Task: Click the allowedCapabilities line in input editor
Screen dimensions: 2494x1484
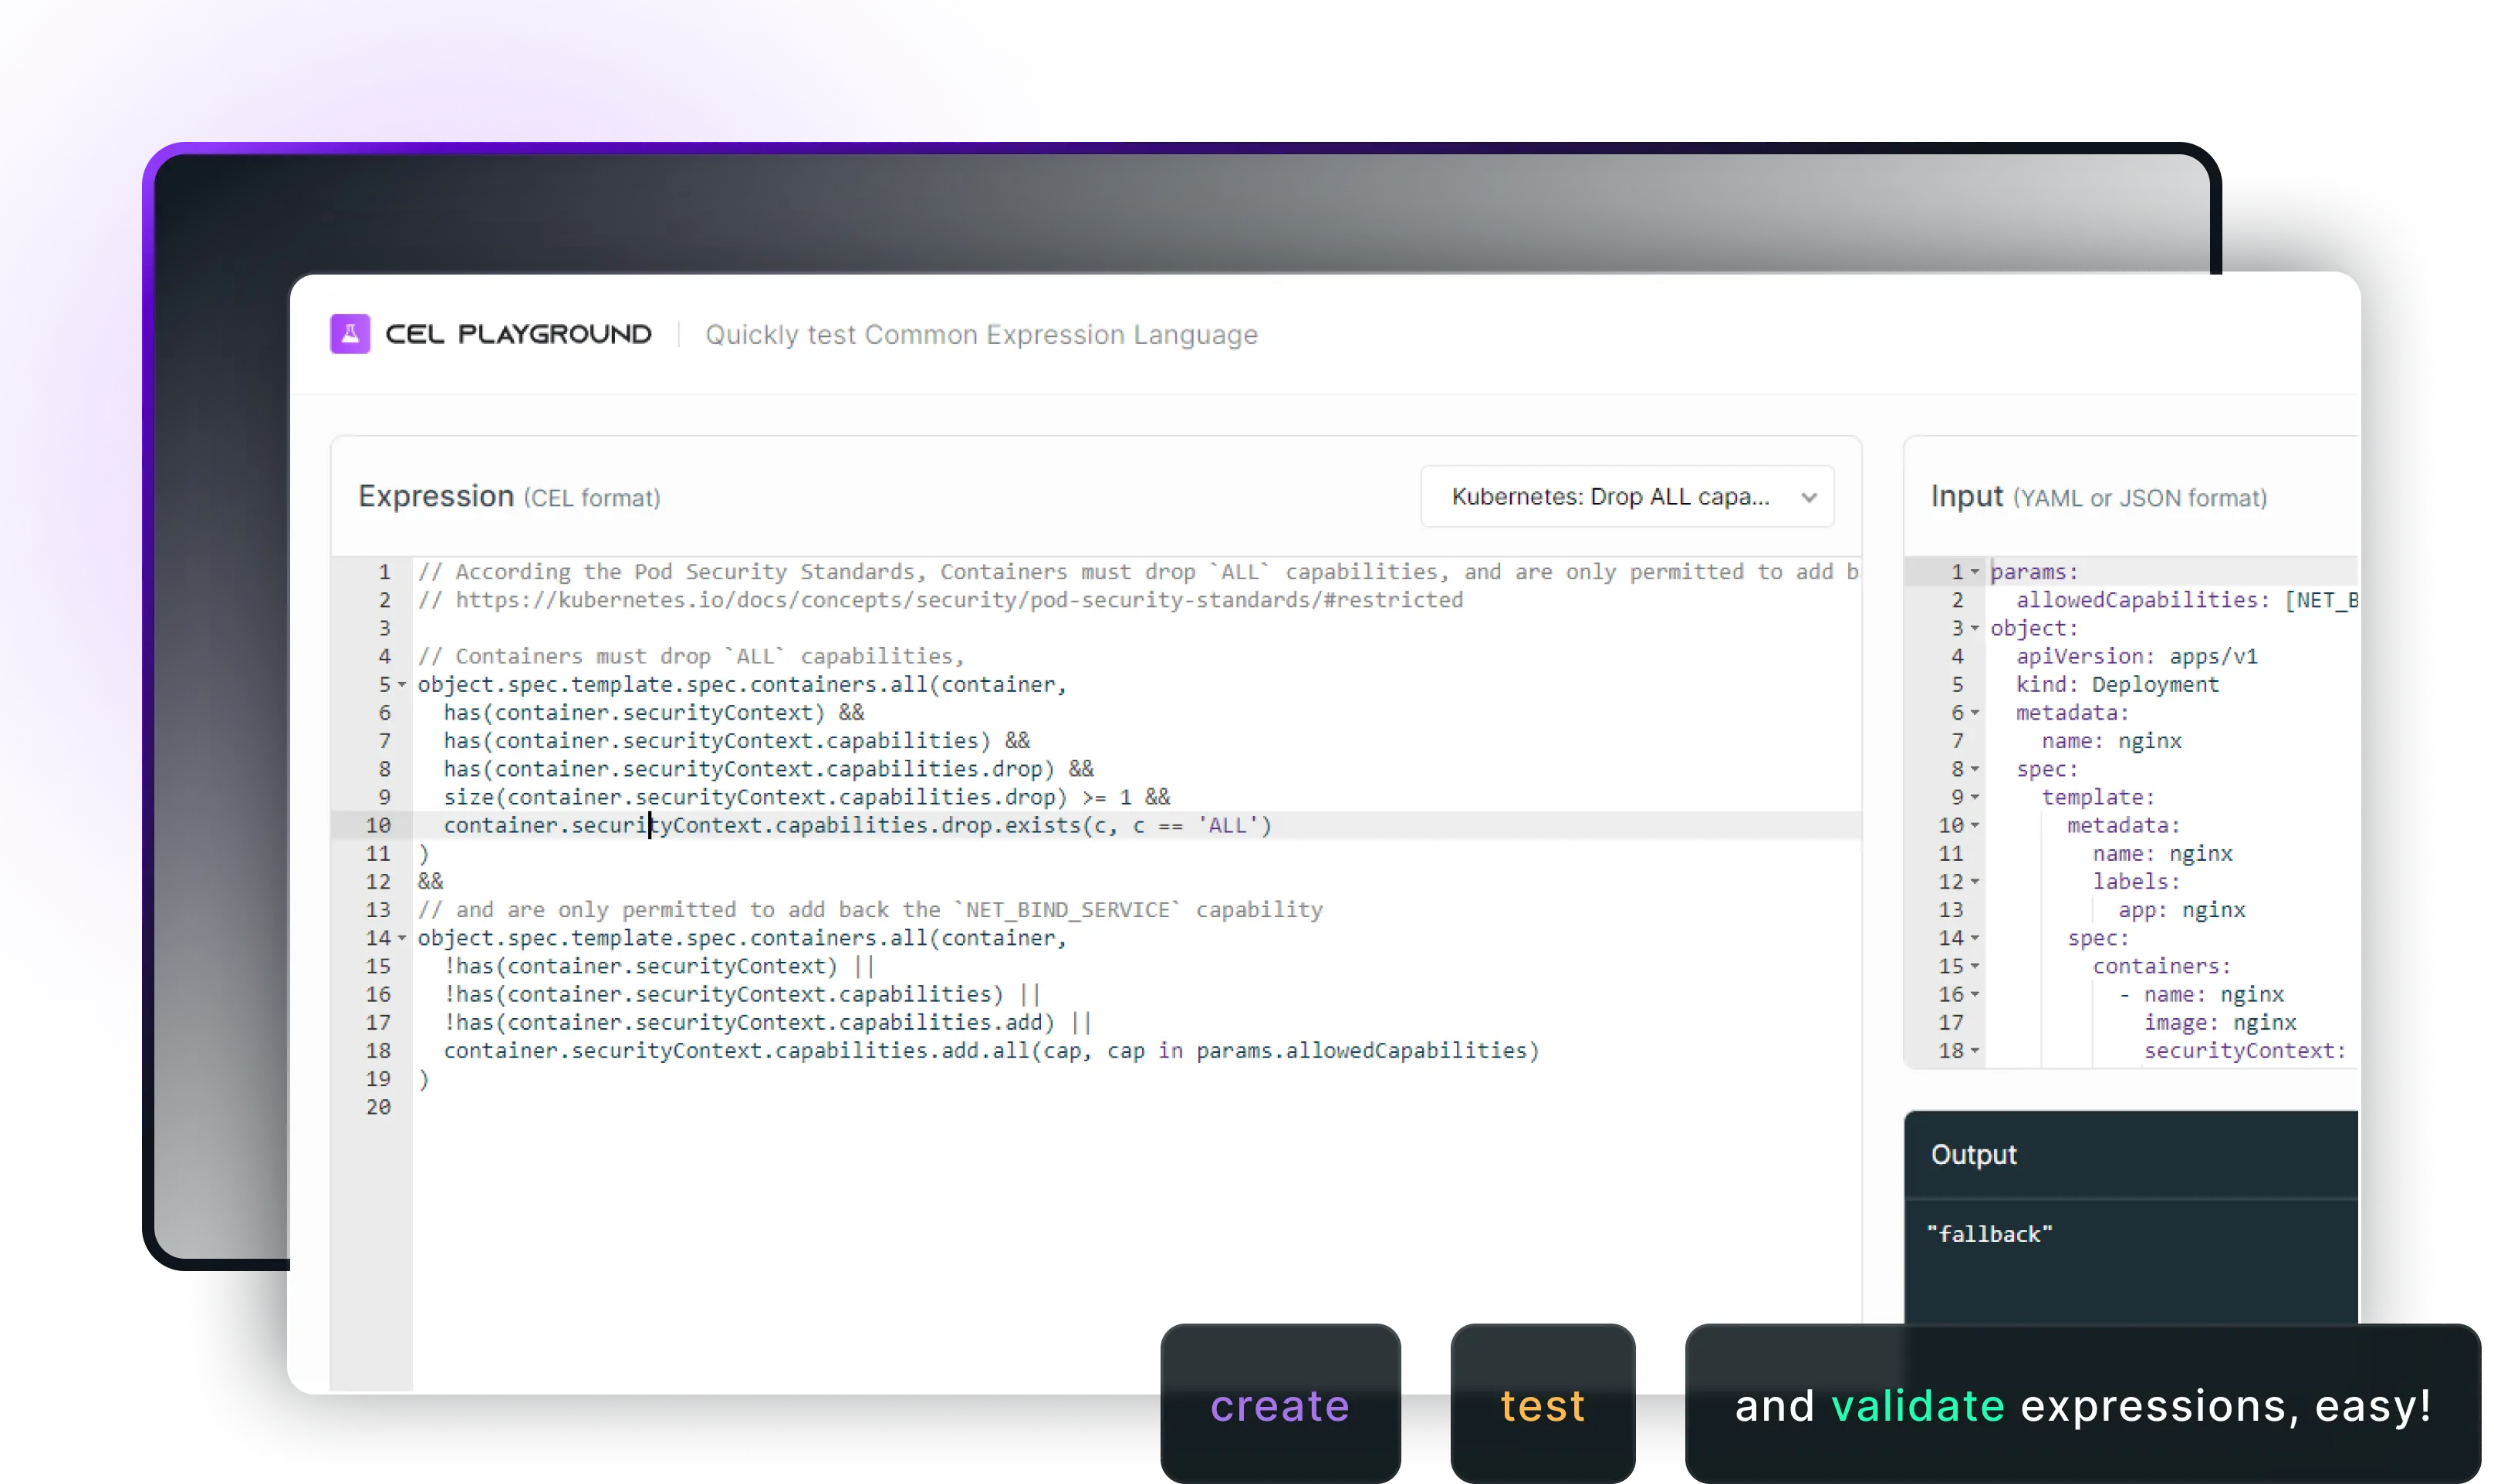Action: [2141, 600]
